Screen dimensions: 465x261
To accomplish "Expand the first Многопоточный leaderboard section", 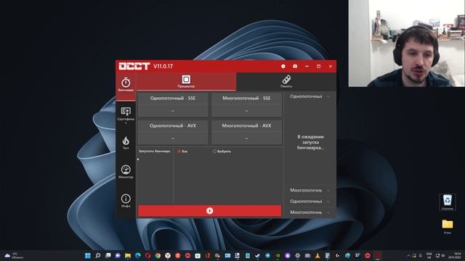I will tap(310, 190).
